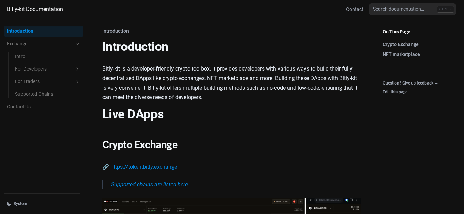This screenshot has height=214, width=464.
Task: Open Question? Give us feedback link
Action: (x=410, y=83)
